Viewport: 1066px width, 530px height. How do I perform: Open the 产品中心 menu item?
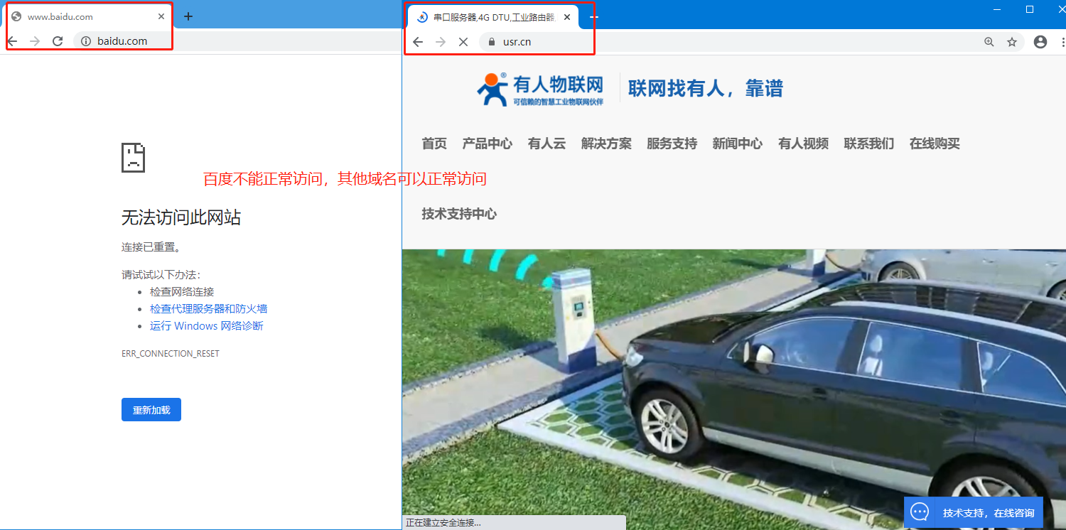pyautogui.click(x=488, y=144)
